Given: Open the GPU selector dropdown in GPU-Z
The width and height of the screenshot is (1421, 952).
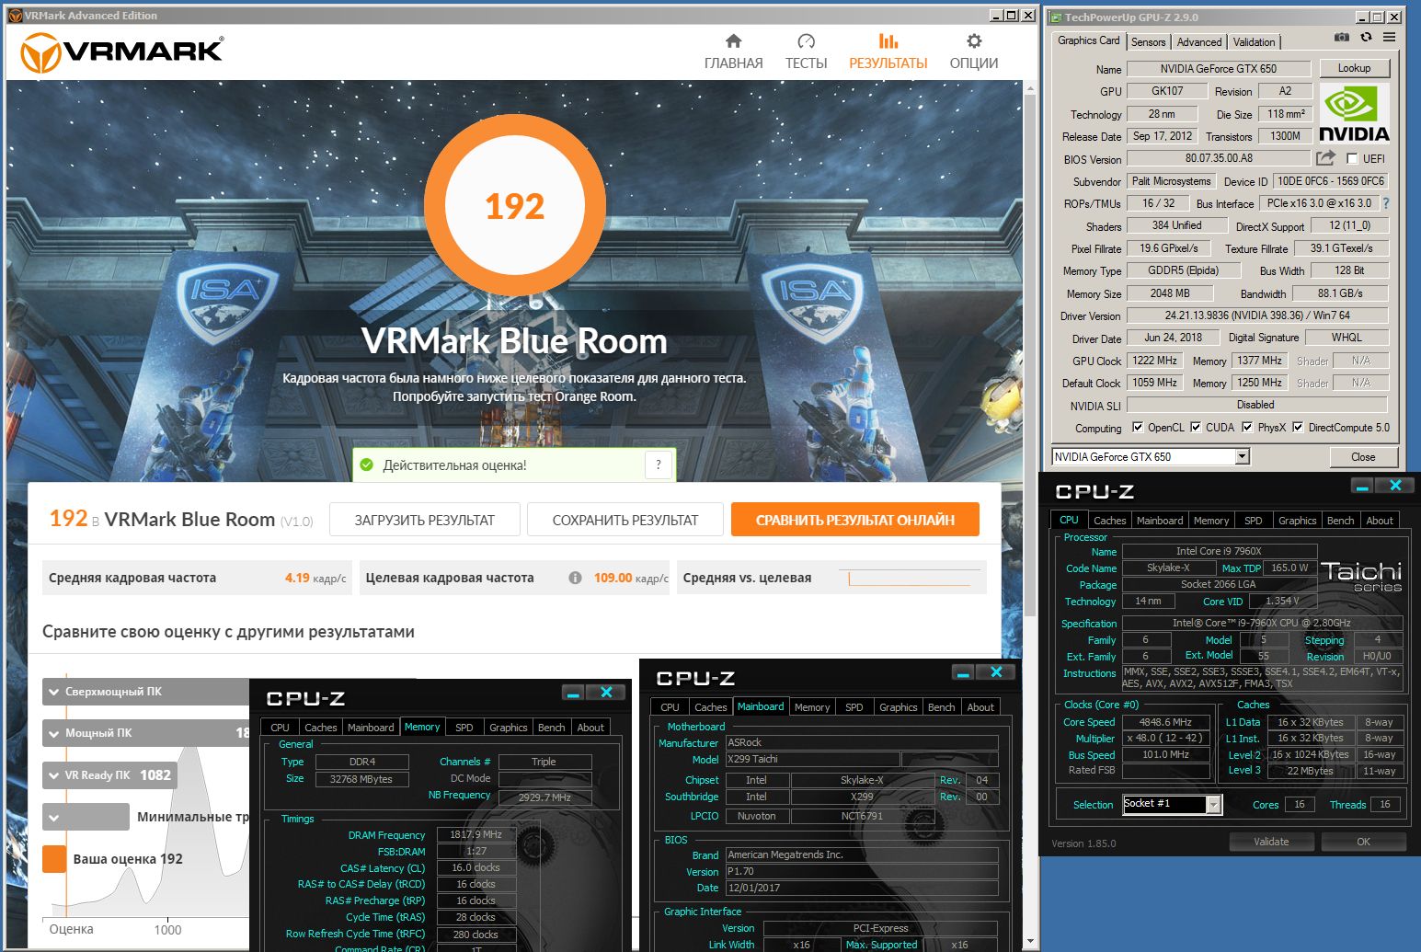Looking at the screenshot, I should tap(1242, 456).
